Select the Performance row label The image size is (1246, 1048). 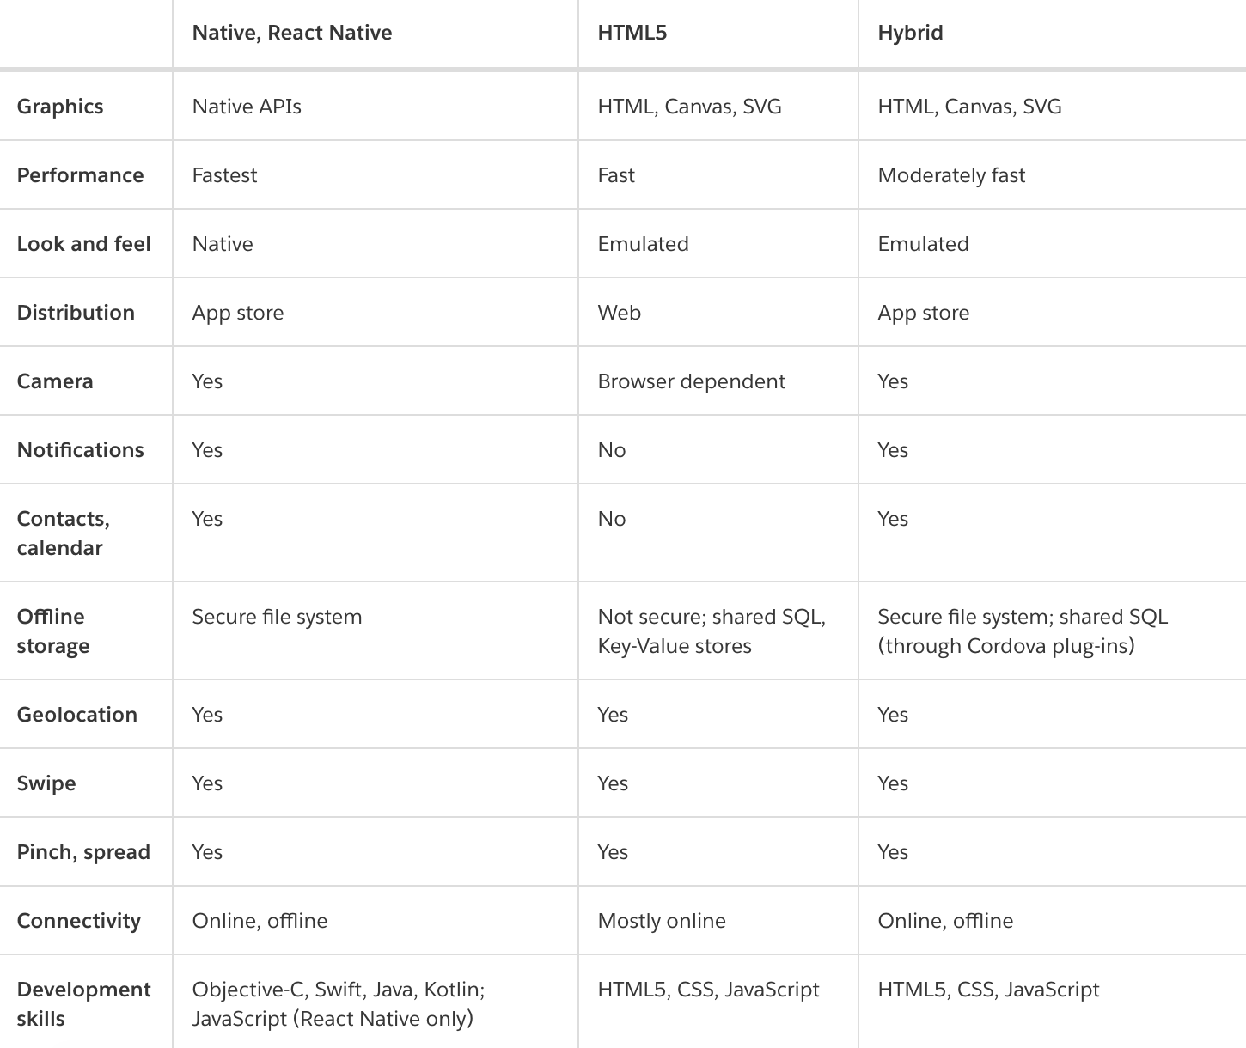coord(80,175)
